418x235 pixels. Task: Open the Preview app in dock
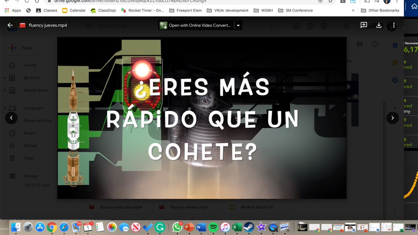point(285,227)
